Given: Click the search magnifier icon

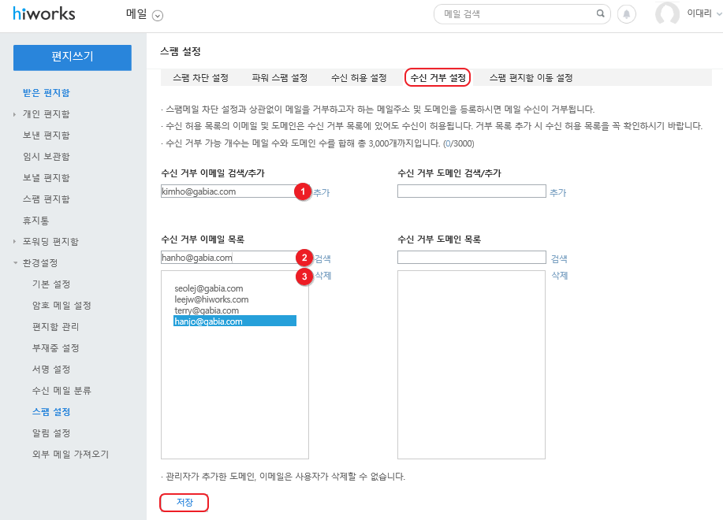Looking at the screenshot, I should click(600, 14).
